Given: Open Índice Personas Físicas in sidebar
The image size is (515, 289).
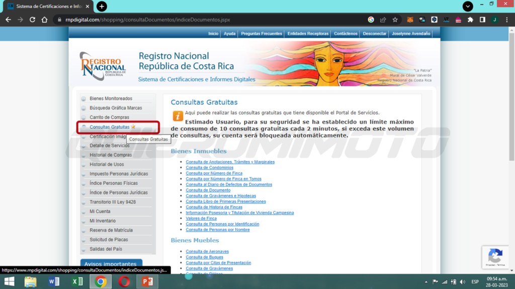Looking at the screenshot, I should pyautogui.click(x=114, y=183).
